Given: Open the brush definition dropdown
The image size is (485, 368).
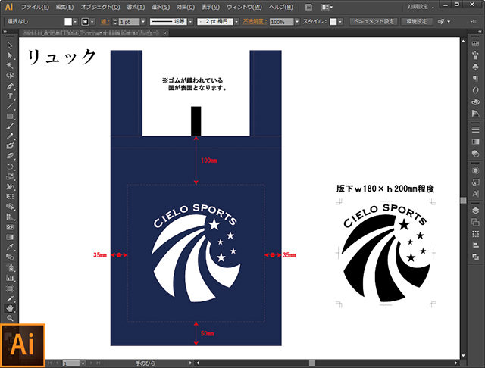Looking at the screenshot, I should click(x=236, y=22).
